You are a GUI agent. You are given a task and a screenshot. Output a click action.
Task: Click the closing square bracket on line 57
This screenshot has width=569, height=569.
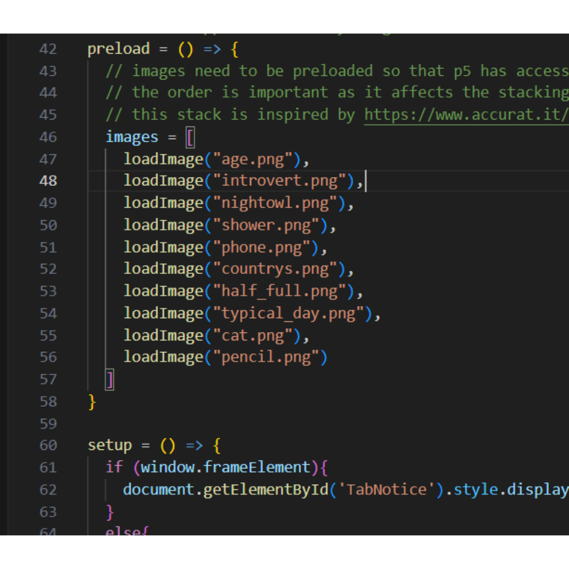click(110, 379)
